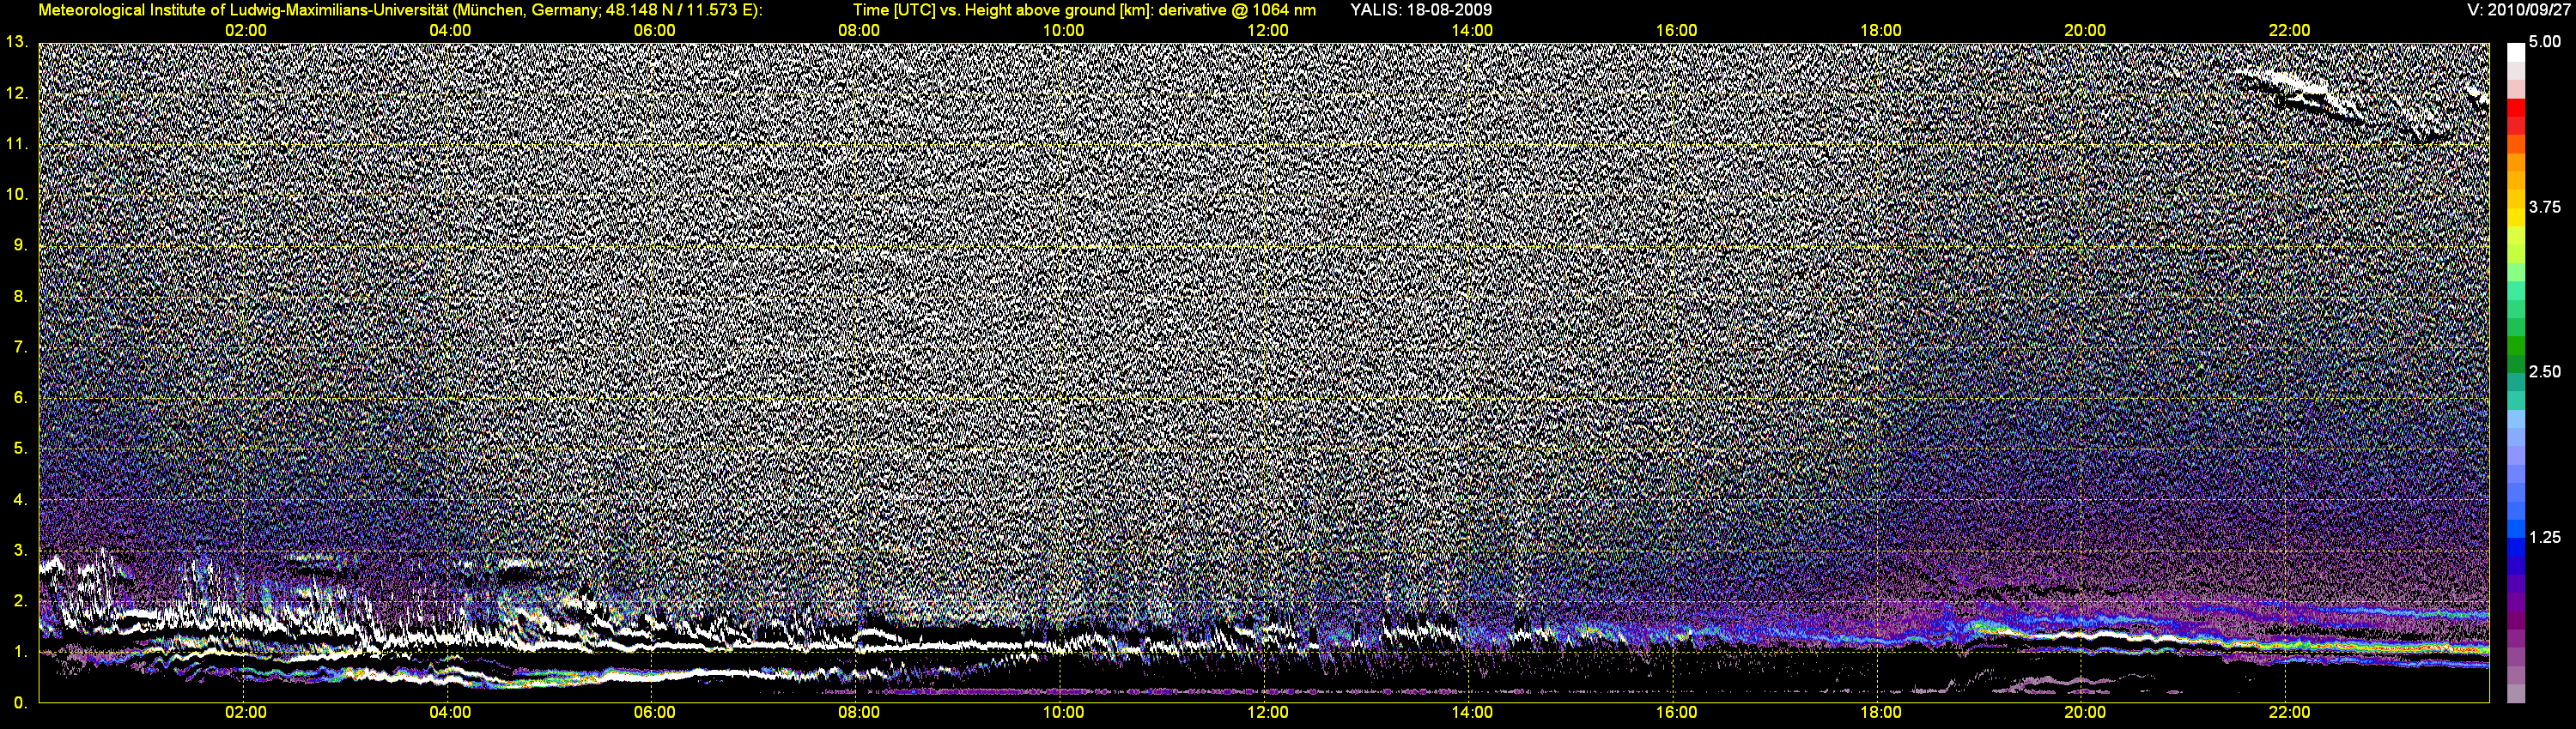Select the white segment topping the color bar
The width and height of the screenshot is (2576, 729).
click(2516, 53)
